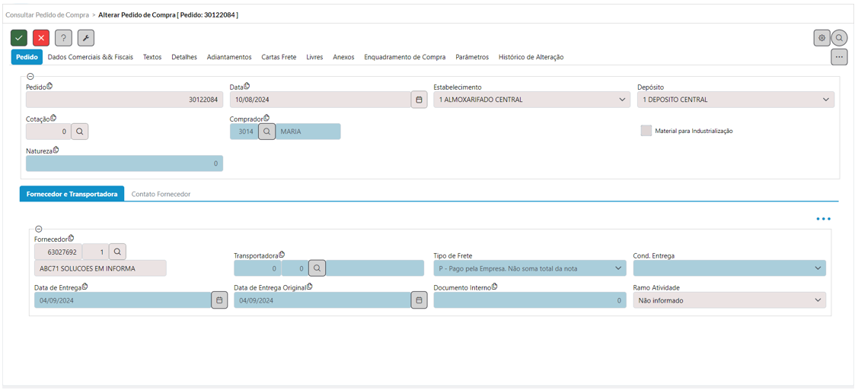This screenshot has width=858, height=390.
Task: Open the Cotação lookup magnifier
Action: click(80, 132)
